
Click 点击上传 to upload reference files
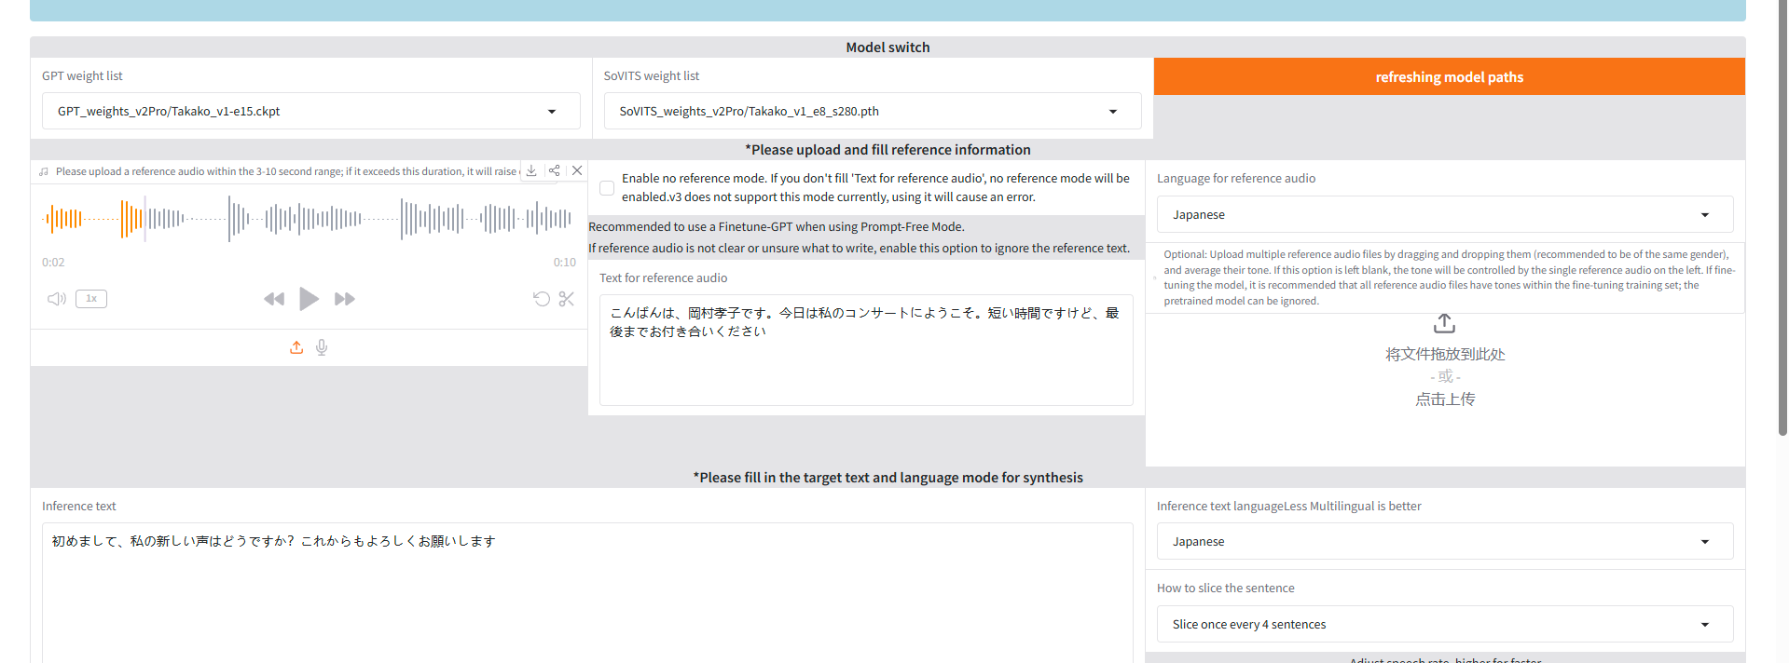[1445, 399]
